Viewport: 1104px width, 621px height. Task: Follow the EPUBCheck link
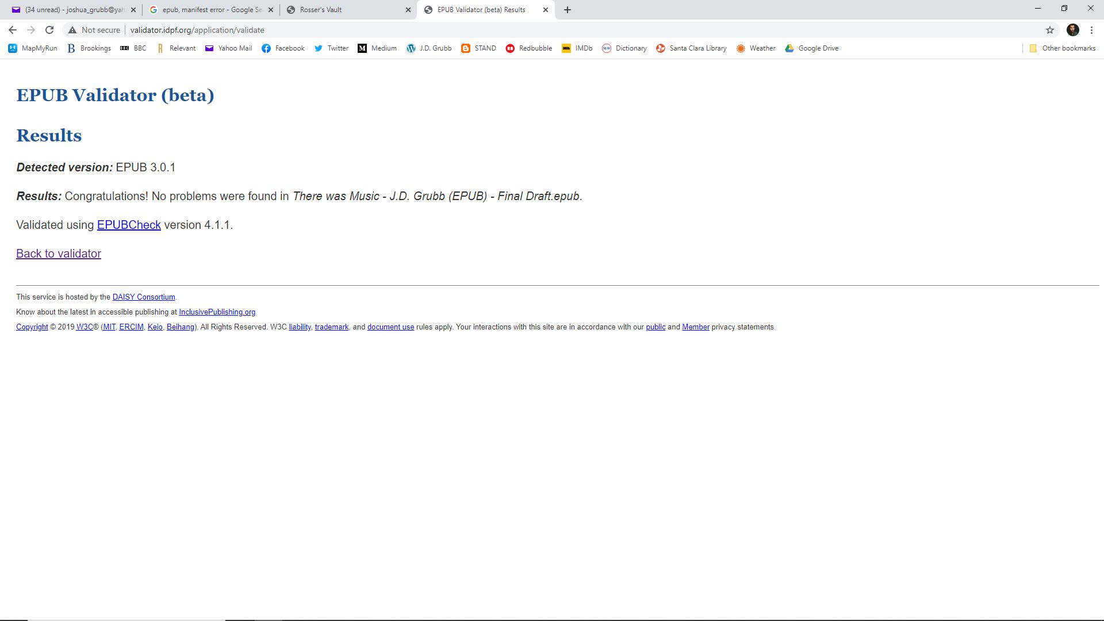pos(129,225)
